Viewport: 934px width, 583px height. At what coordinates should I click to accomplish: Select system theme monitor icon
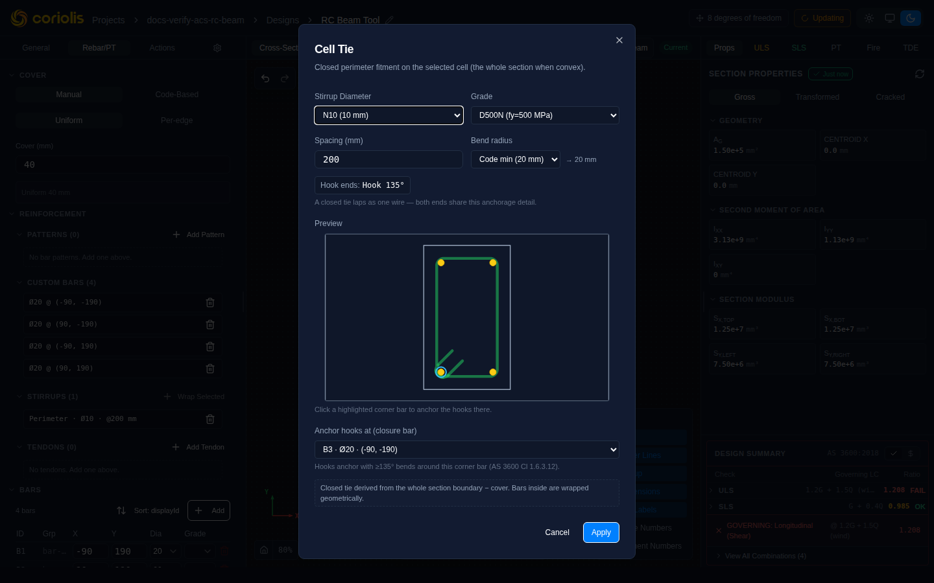pos(890,18)
